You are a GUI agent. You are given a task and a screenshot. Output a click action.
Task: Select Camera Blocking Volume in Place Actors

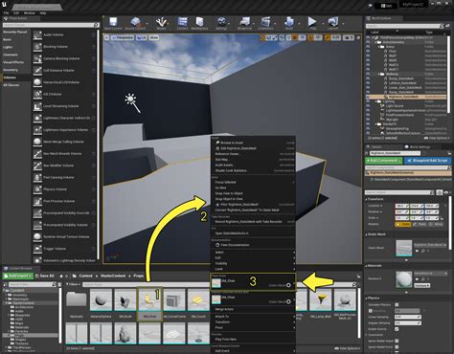pyautogui.click(x=64, y=58)
